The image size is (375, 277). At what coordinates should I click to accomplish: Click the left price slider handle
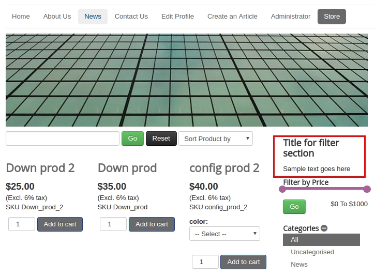pos(282,189)
